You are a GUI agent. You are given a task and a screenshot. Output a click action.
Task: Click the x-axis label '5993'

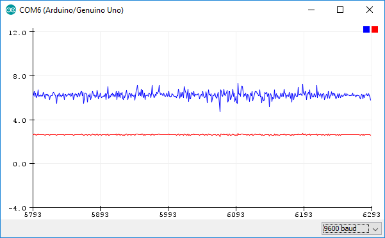point(168,215)
